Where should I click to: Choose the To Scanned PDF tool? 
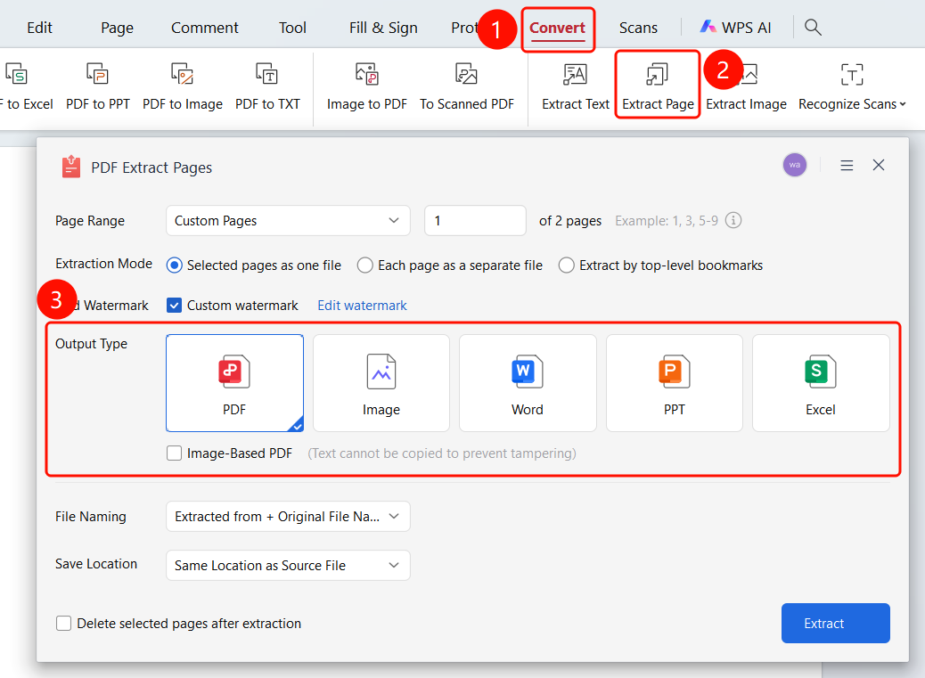467,87
